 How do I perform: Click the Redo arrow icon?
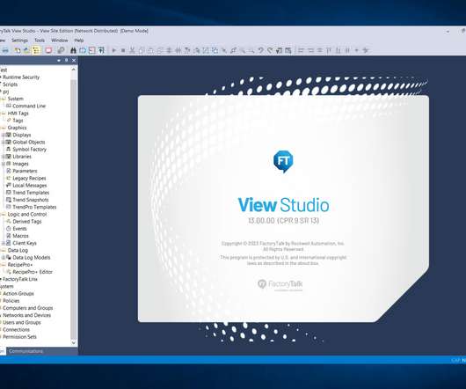click(x=270, y=50)
